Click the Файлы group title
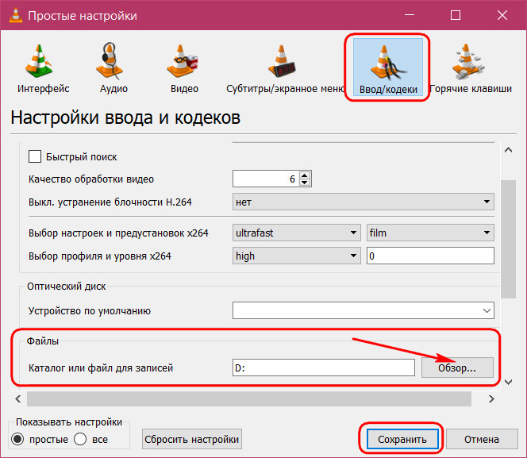This screenshot has width=527, height=458. point(43,341)
